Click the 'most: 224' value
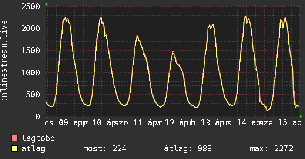Viewport: 305px width, 159px height. point(105,149)
